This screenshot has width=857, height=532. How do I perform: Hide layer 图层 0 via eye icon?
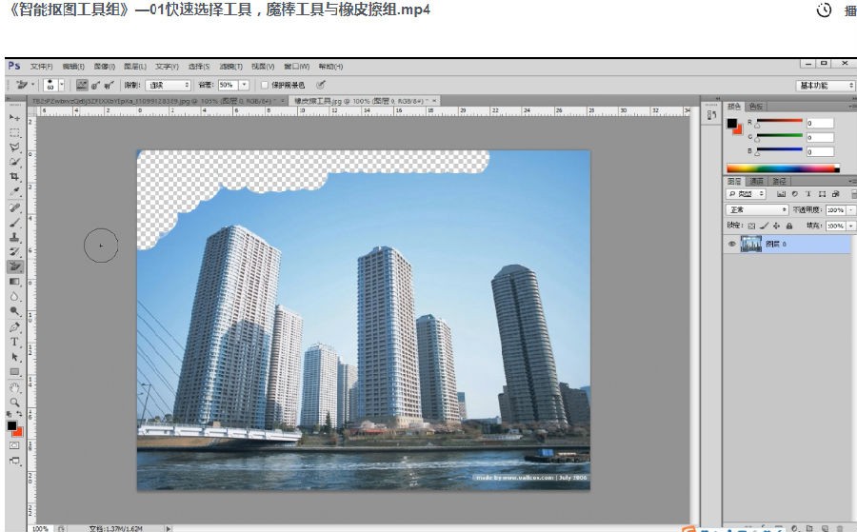tap(732, 245)
